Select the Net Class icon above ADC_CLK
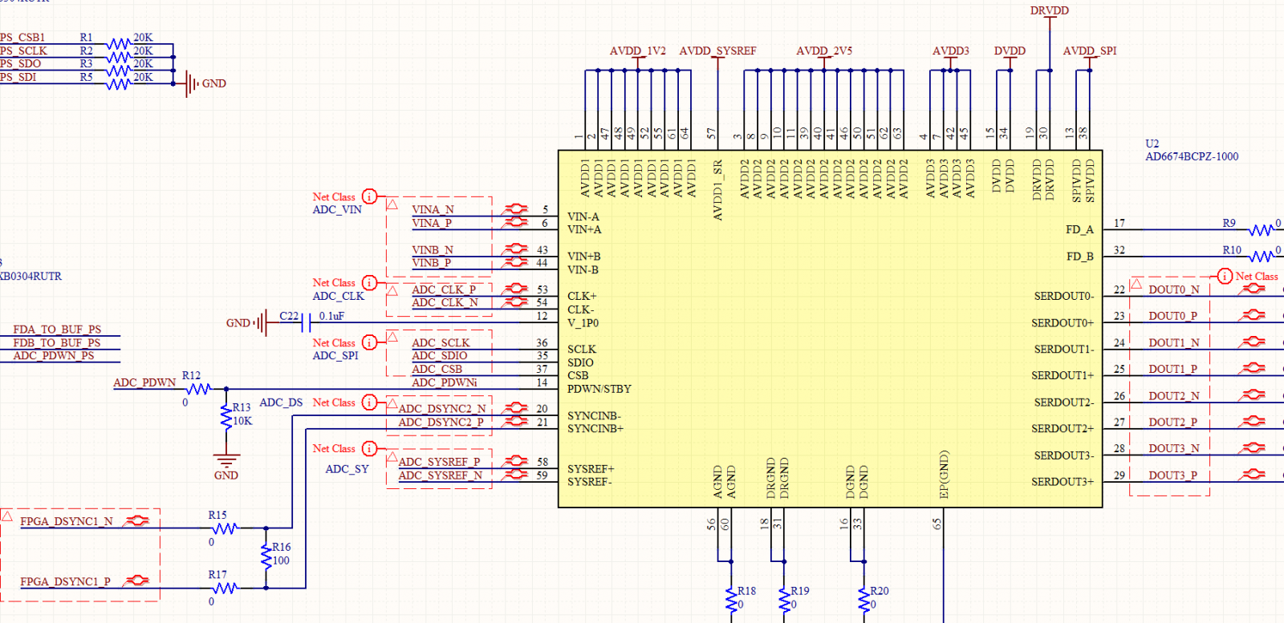 [x=369, y=282]
